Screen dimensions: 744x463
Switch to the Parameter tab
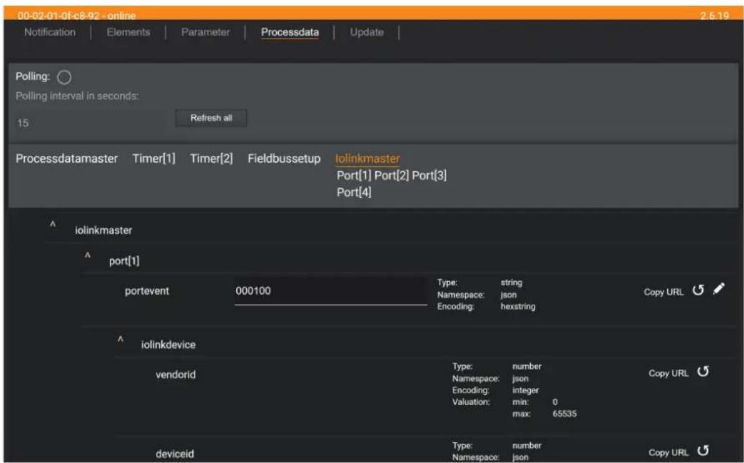click(205, 32)
